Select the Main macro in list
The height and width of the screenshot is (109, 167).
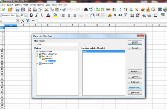(104, 51)
